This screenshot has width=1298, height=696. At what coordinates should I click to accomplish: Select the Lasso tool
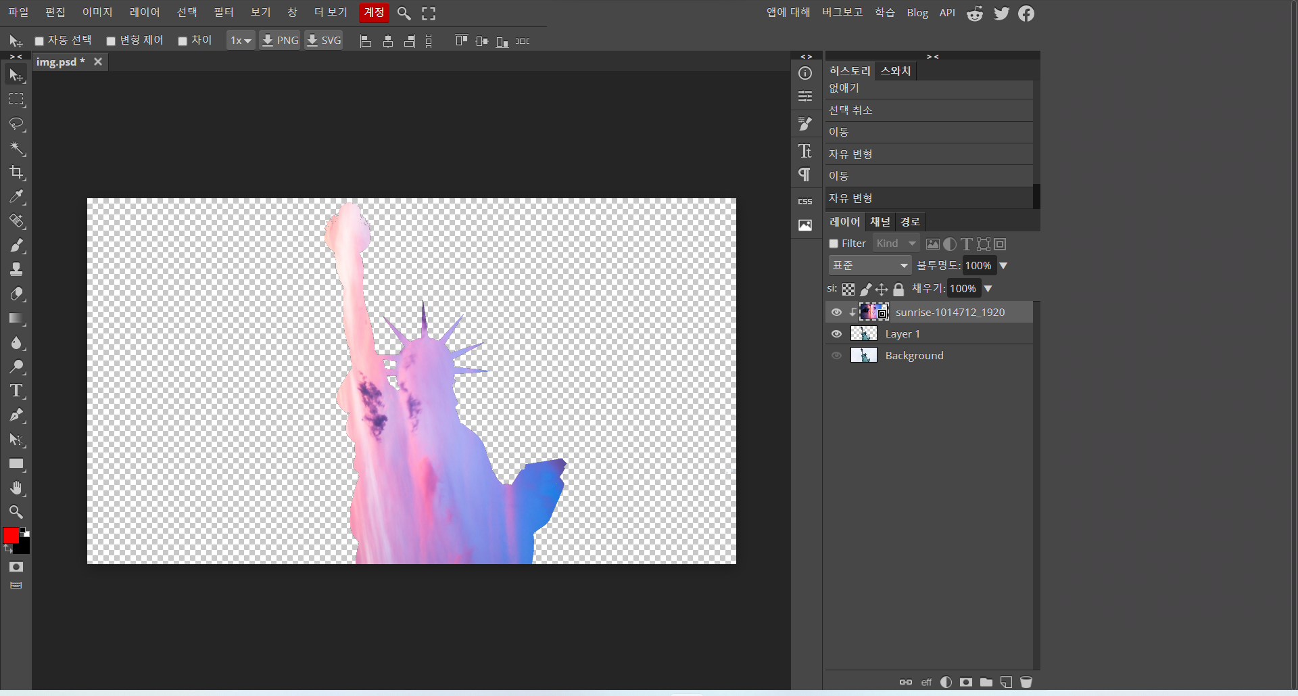(17, 124)
